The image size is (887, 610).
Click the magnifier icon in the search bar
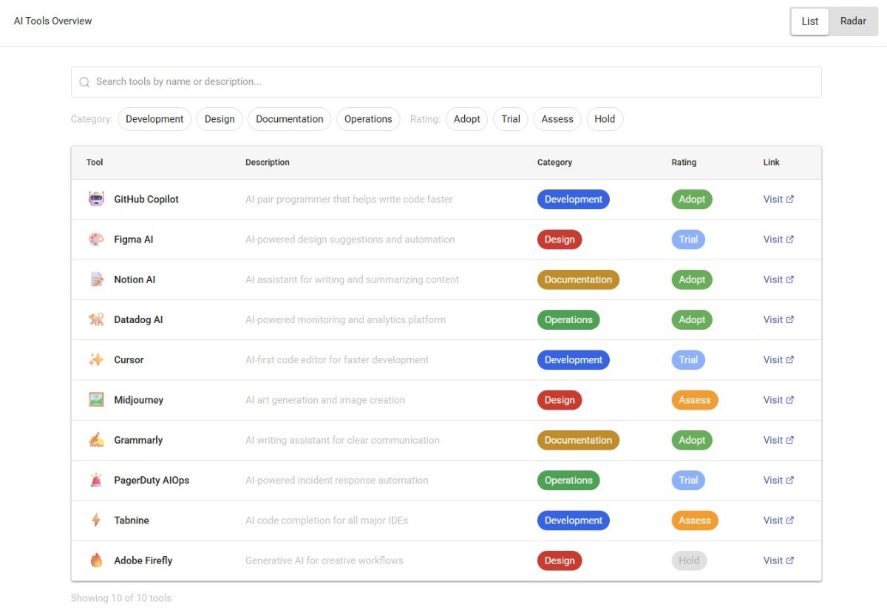point(84,81)
